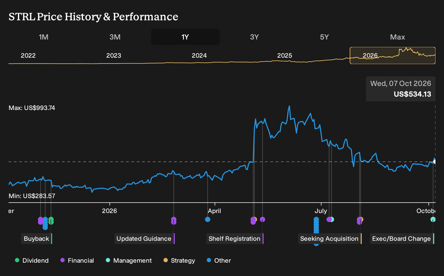Choose the 5Y range tab
This screenshot has width=444, height=276.
[x=324, y=37]
